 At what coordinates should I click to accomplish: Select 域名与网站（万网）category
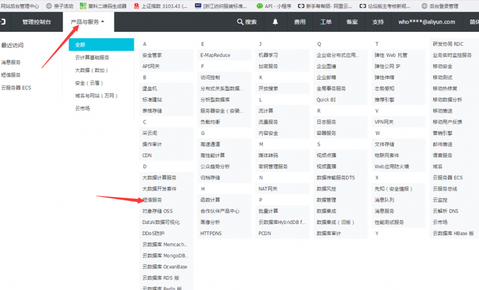pos(96,96)
